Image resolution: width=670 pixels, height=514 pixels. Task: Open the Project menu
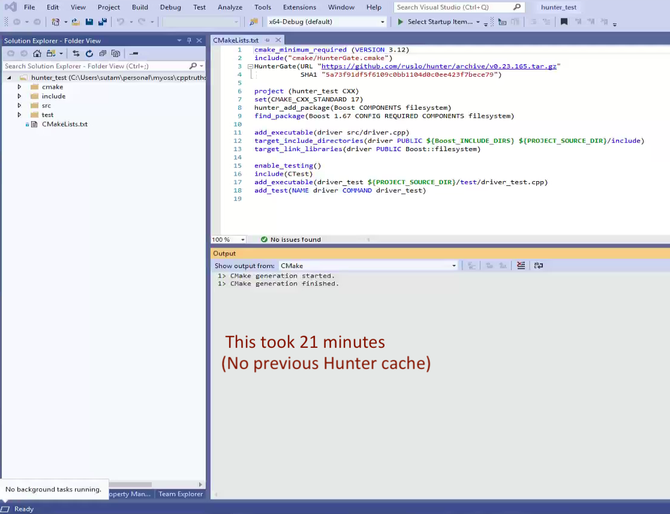[109, 7]
